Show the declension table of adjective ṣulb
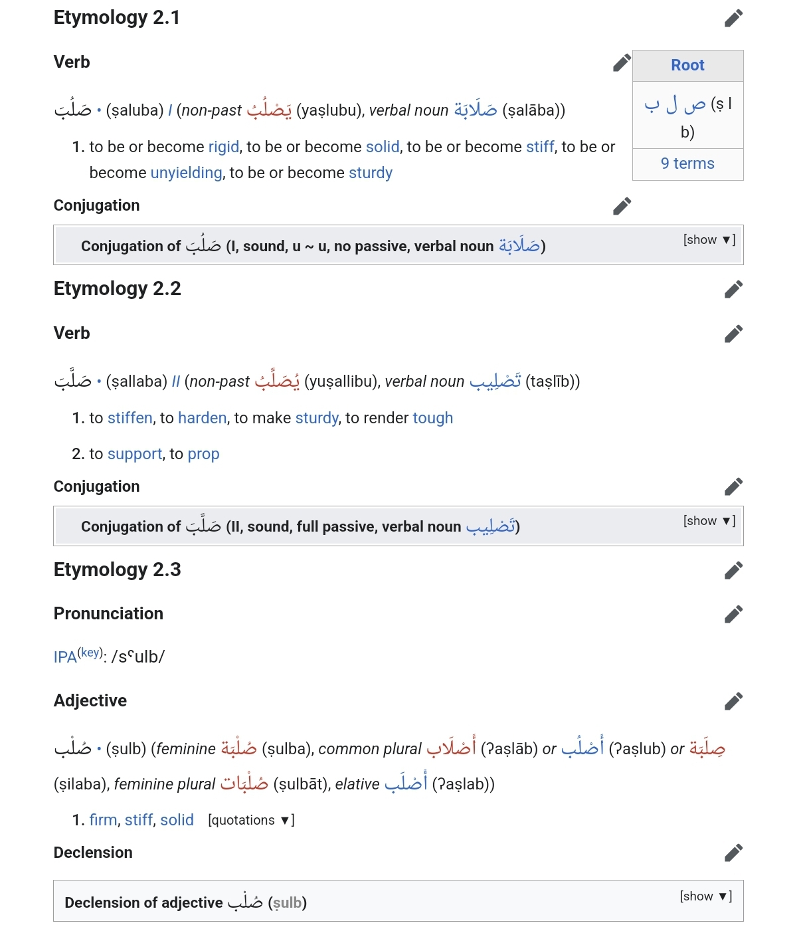The height and width of the screenshot is (931, 797). [x=705, y=896]
